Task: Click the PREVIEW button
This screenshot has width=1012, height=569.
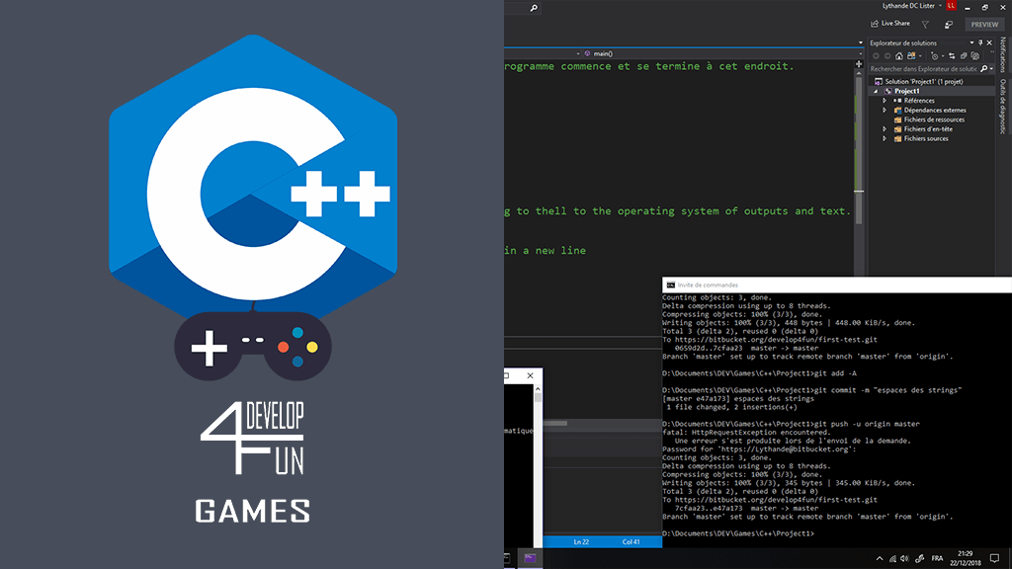Action: 984,25
